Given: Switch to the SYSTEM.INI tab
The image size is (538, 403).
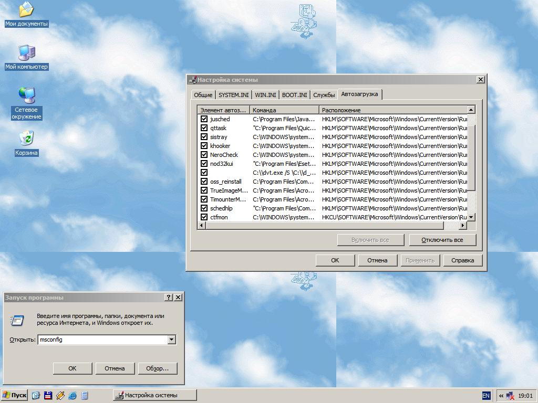Looking at the screenshot, I should point(234,95).
